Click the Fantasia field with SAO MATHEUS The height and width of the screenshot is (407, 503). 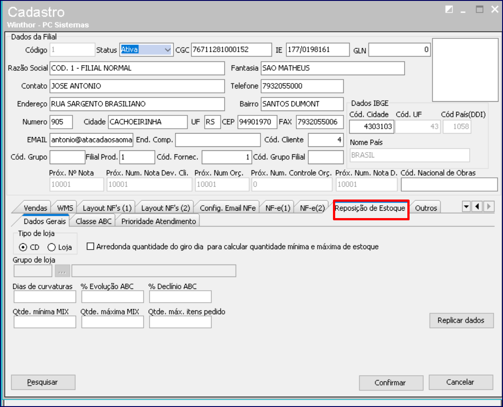tap(333, 68)
